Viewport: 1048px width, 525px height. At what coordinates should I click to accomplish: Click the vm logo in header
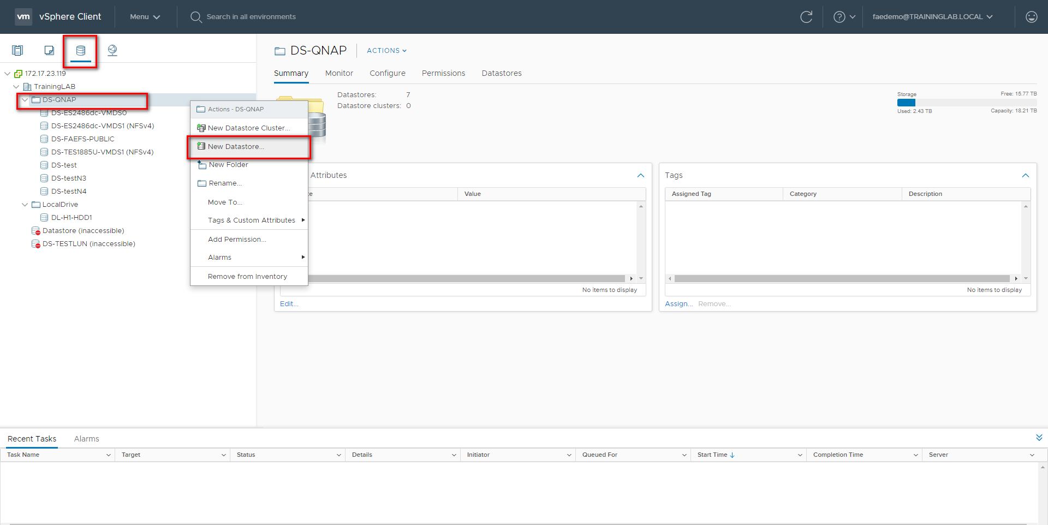tap(23, 17)
